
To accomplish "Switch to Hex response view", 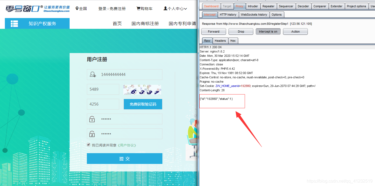I will (x=233, y=41).
